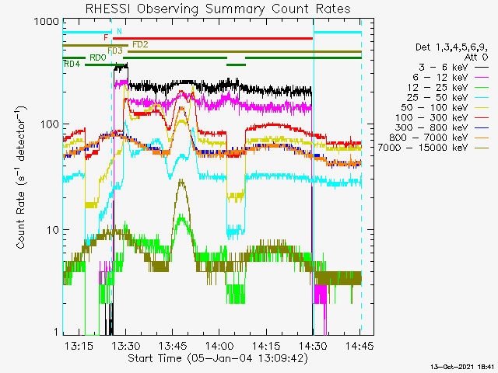This screenshot has height=373, width=498.
Task: Click the yellow legend line for 50 - 100 keV
Action: [x=482, y=107]
